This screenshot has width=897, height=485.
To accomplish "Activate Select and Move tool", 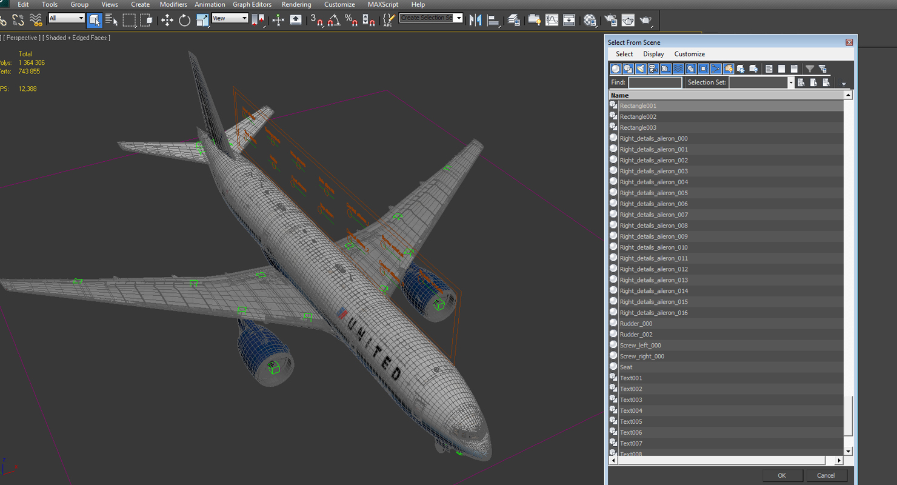I will pyautogui.click(x=167, y=20).
